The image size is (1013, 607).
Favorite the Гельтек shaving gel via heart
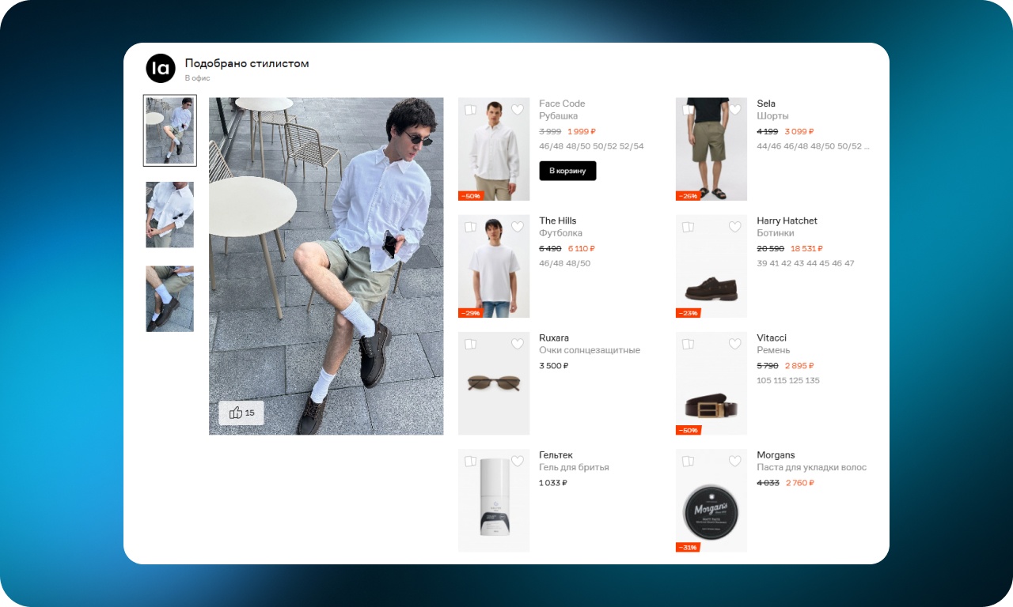(x=518, y=461)
